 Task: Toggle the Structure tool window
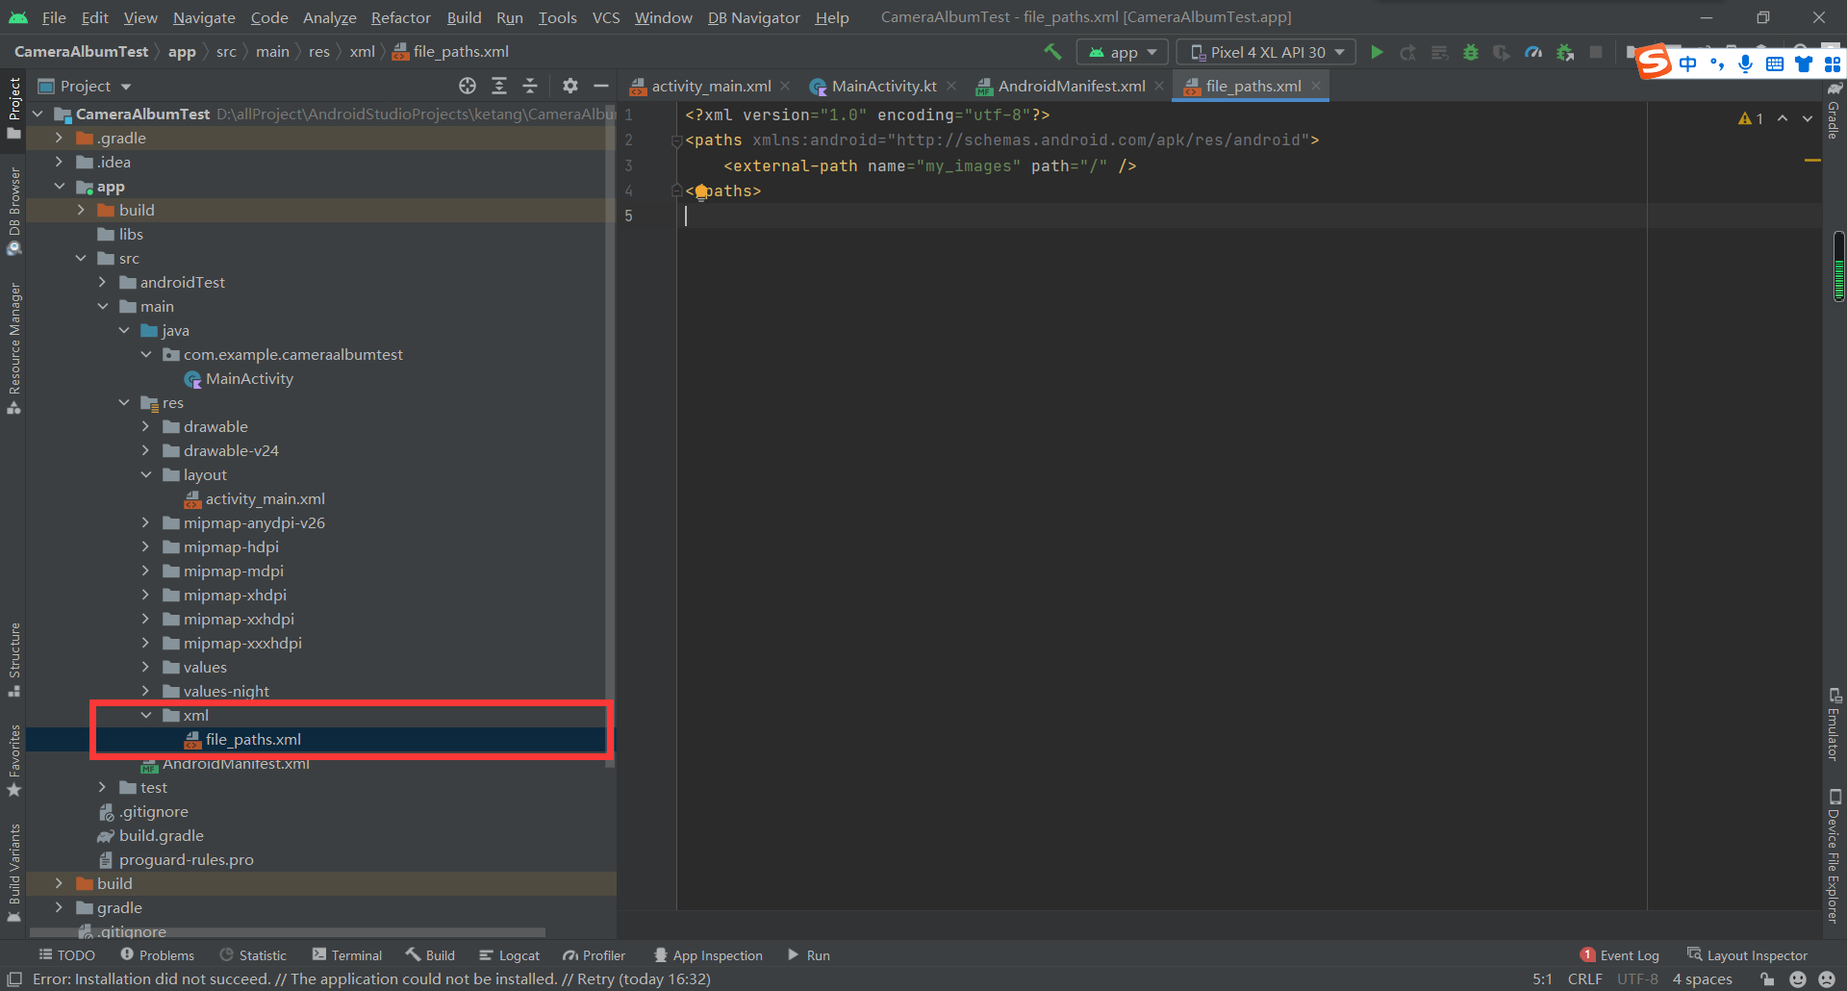(14, 658)
